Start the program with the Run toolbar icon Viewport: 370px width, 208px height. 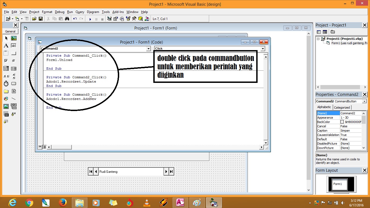[90, 18]
